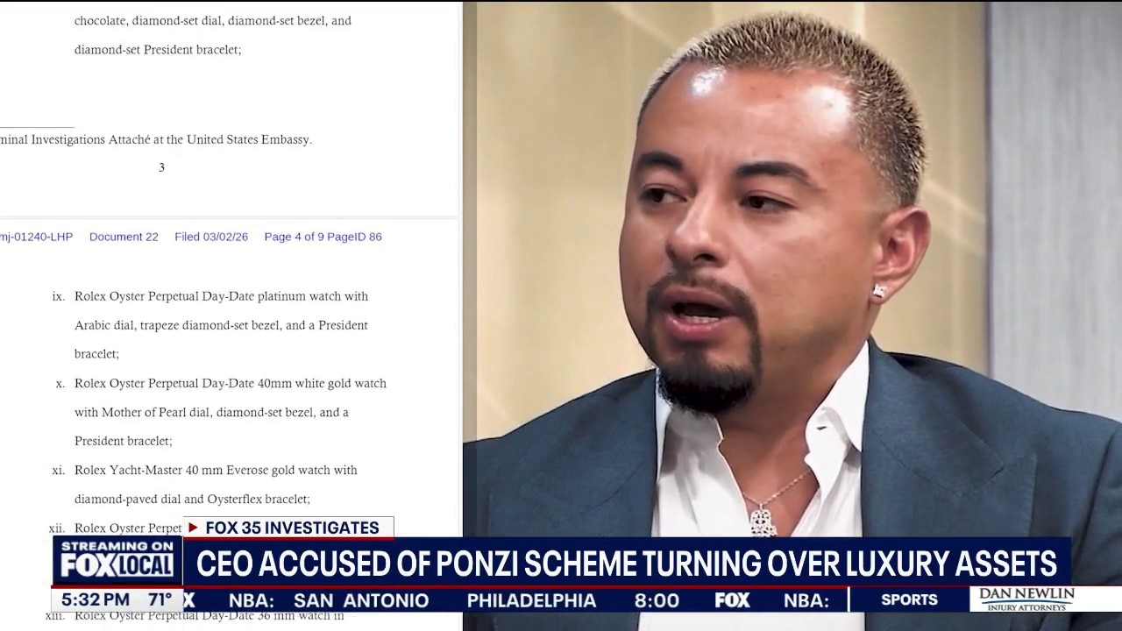Click the CEO Accused of Ponzi Scheme headline
The image size is (1122, 631).
(627, 563)
